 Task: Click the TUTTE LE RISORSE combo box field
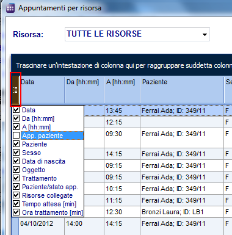(137, 34)
